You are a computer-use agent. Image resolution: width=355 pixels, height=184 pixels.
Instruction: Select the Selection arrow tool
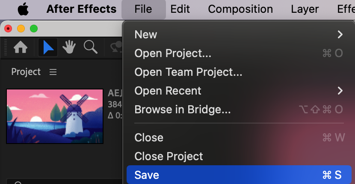[x=48, y=48]
